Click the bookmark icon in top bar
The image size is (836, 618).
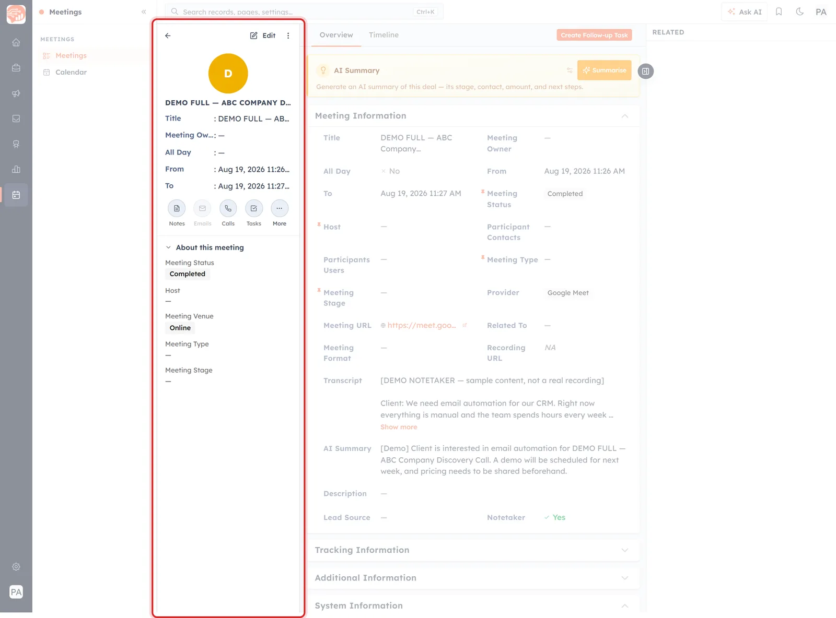click(779, 11)
